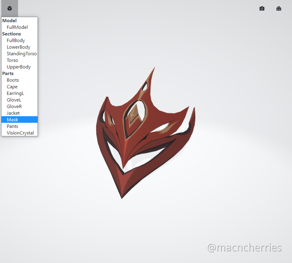Screen dimensions: 292x263
Task: Select the Pants part
Action: click(12, 127)
